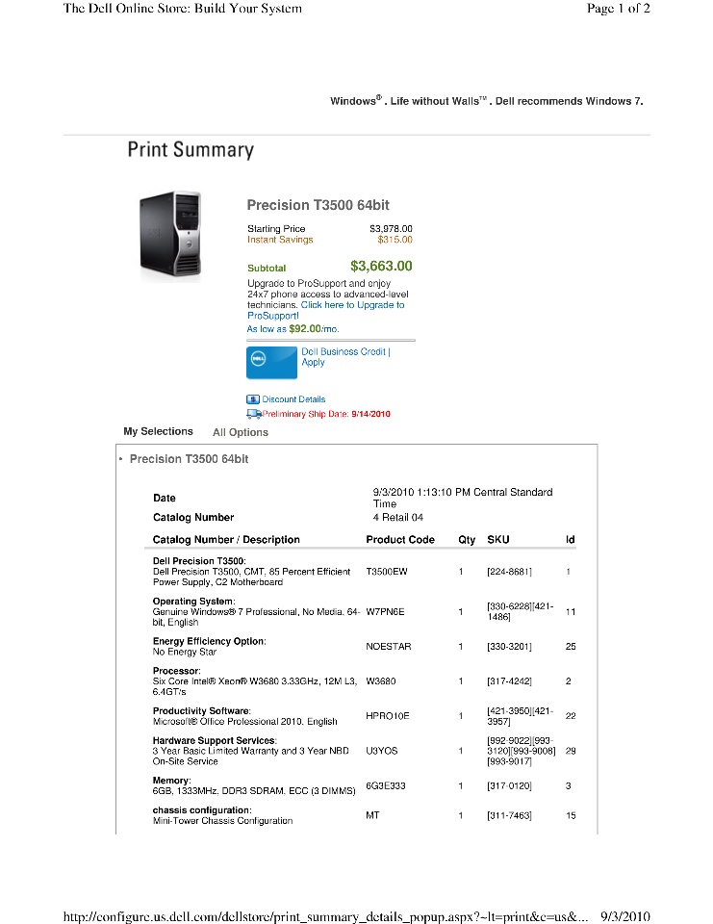This screenshot has width=713, height=924.
Task: Click the Catalog Number / Description column header
Action: click(226, 539)
